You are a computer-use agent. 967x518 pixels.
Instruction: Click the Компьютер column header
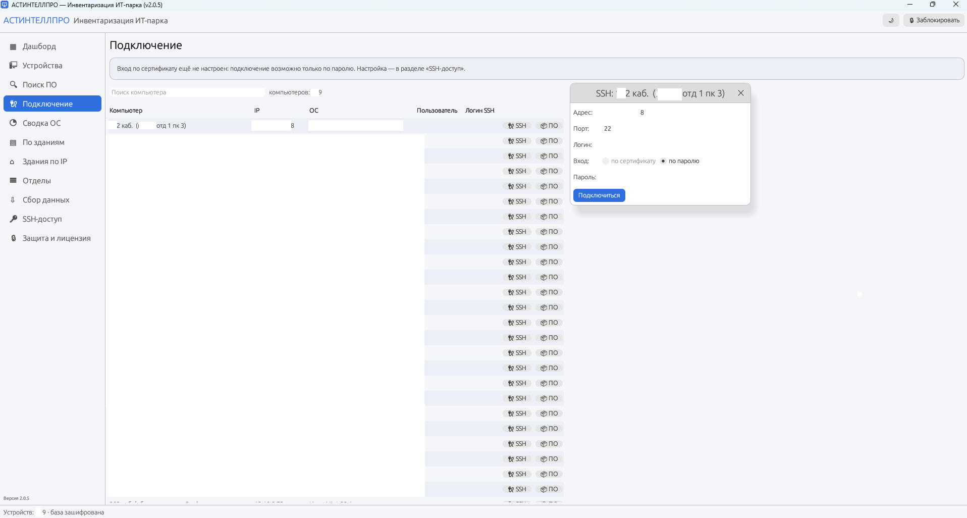126,111
